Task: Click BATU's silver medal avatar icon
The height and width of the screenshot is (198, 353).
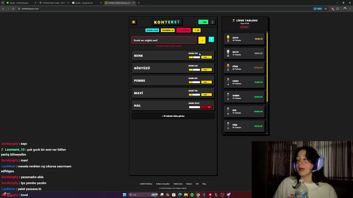Action: point(228,53)
